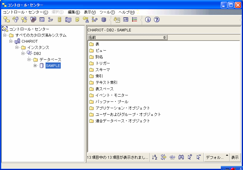Select CHARIOT in the tree

pos(29,41)
